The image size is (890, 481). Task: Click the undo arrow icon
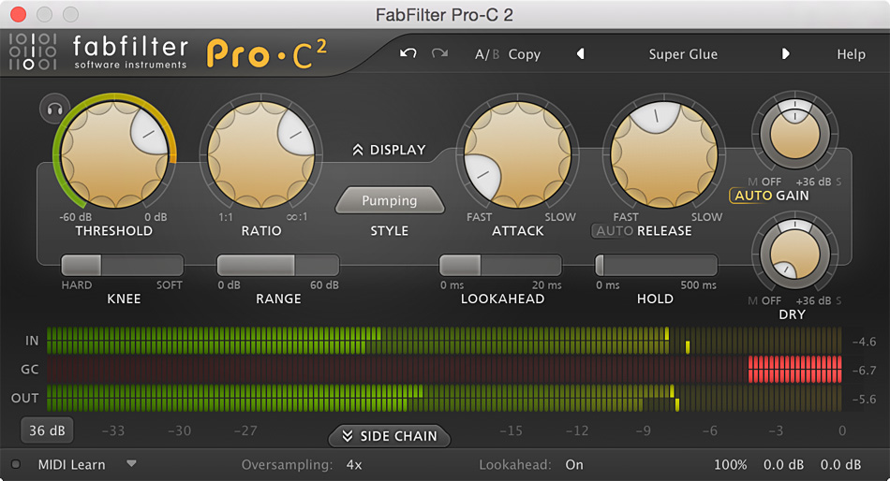coord(408,53)
